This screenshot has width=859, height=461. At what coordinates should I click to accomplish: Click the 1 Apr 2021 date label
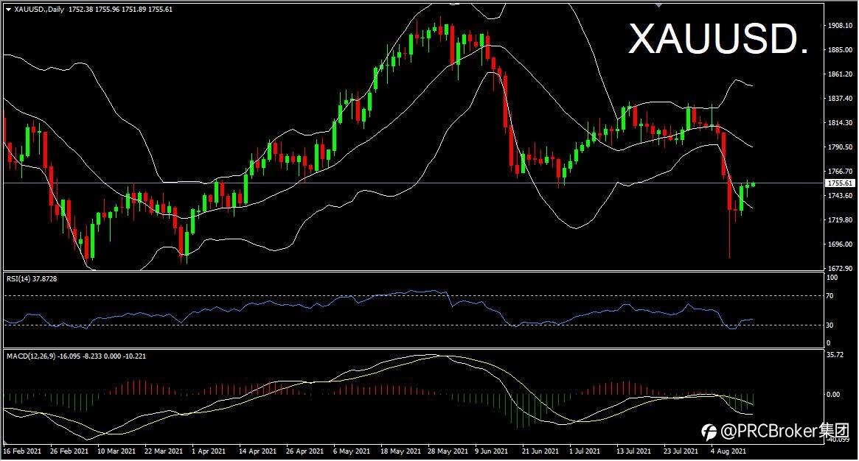209,451
